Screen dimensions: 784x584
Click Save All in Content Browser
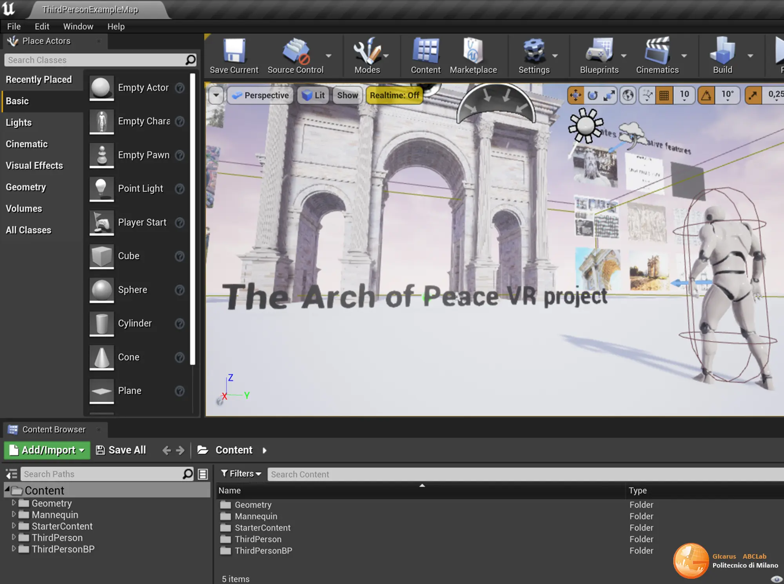pyautogui.click(x=121, y=450)
